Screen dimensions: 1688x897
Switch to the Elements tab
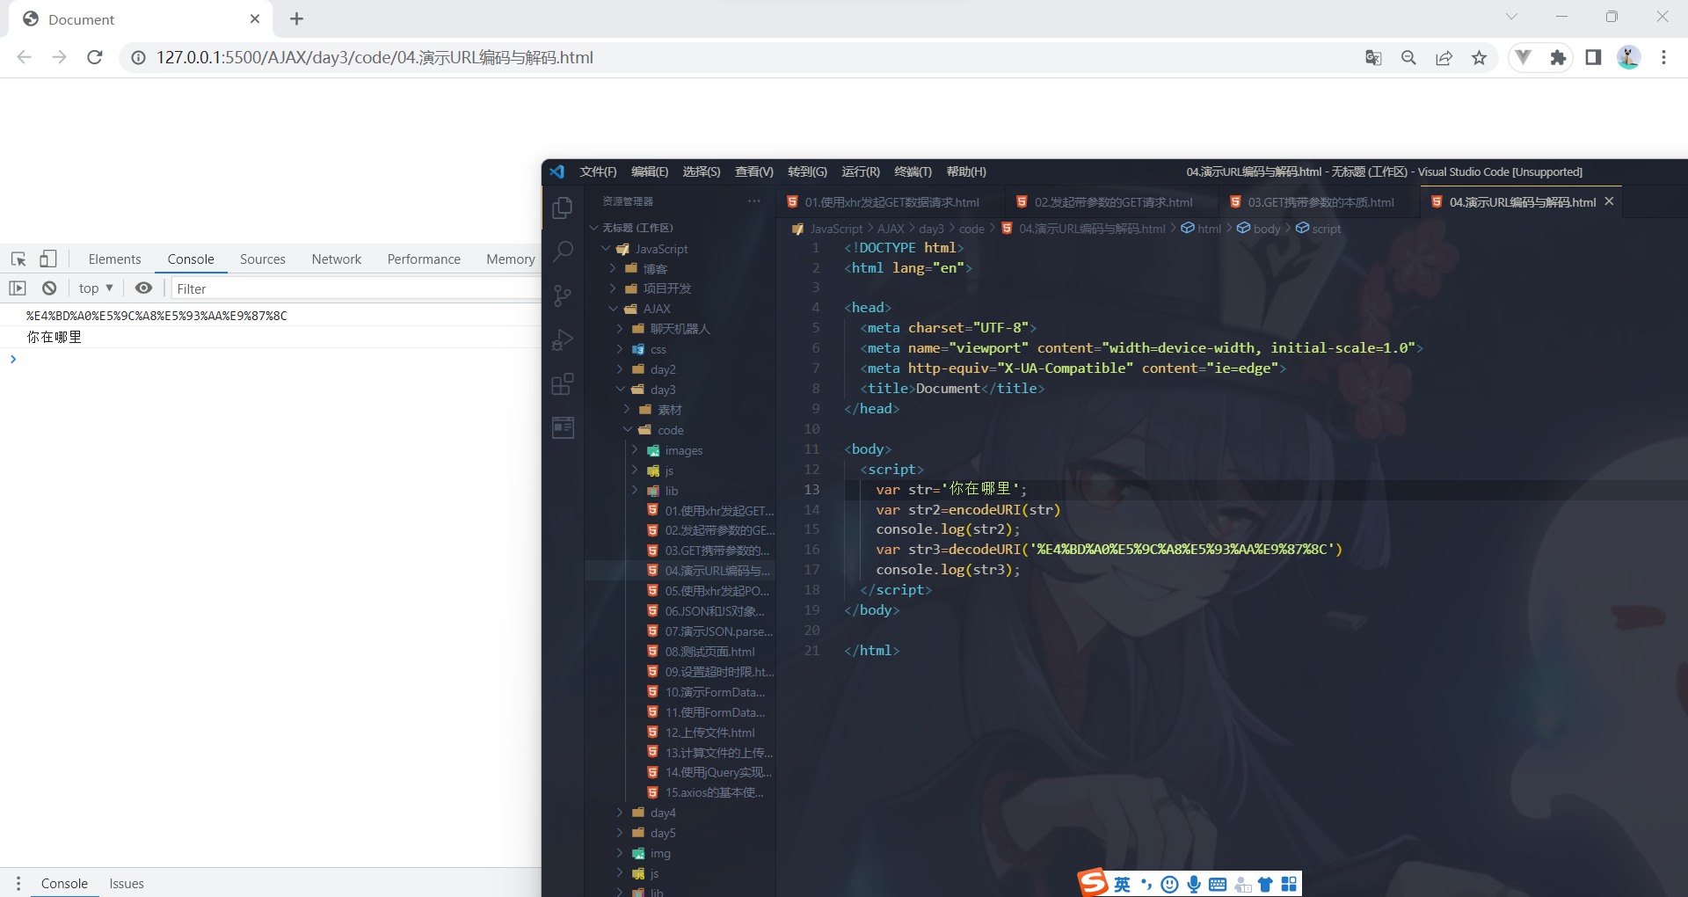pos(114,259)
